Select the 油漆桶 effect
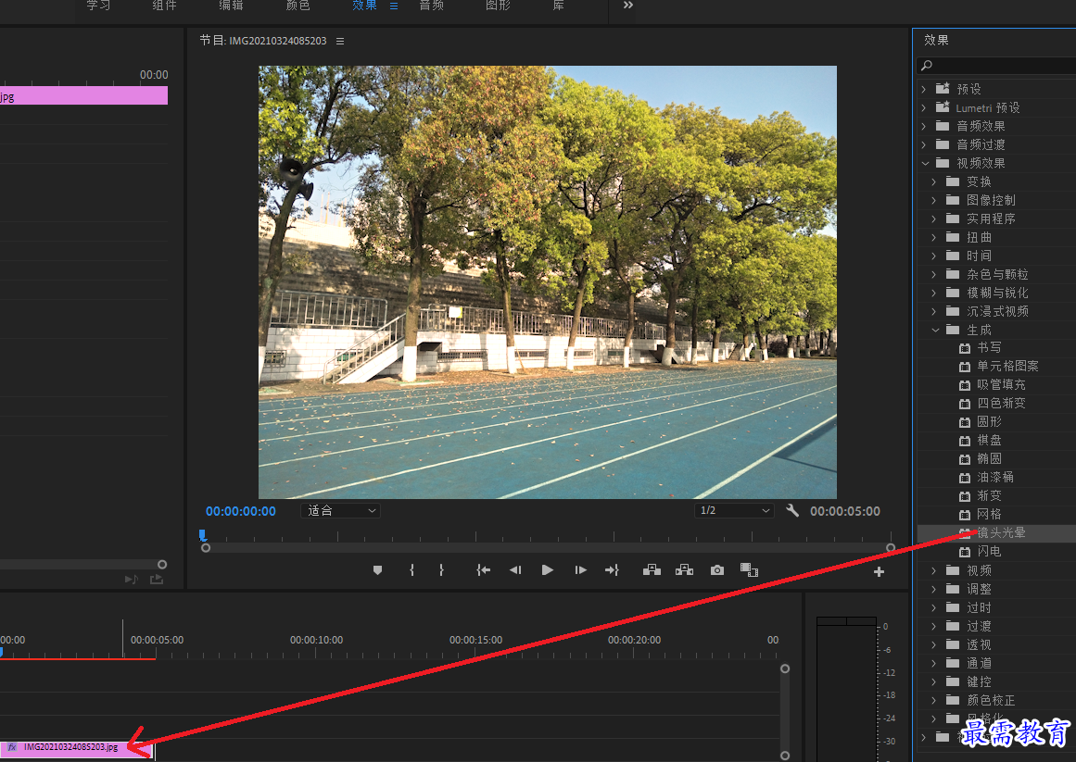This screenshot has height=762, width=1076. pyautogui.click(x=995, y=478)
